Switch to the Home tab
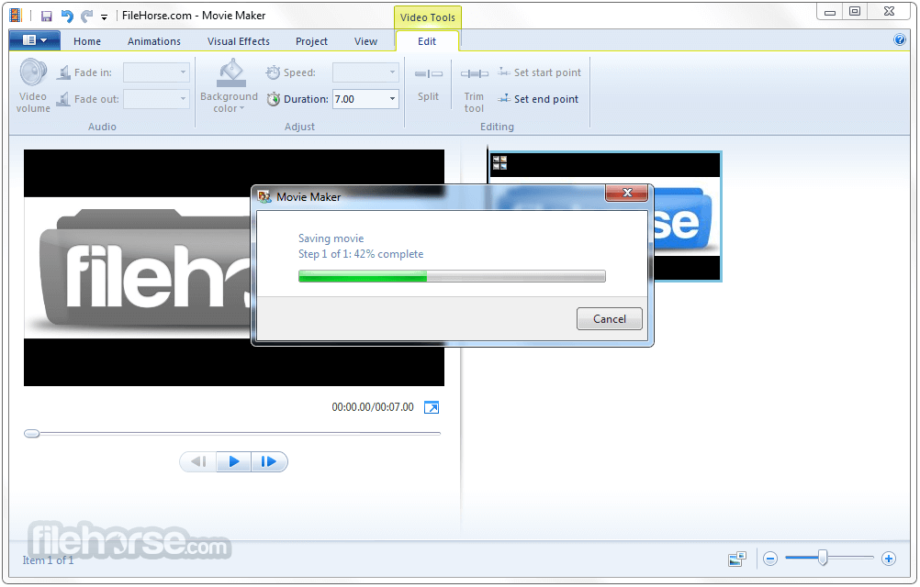 click(87, 41)
